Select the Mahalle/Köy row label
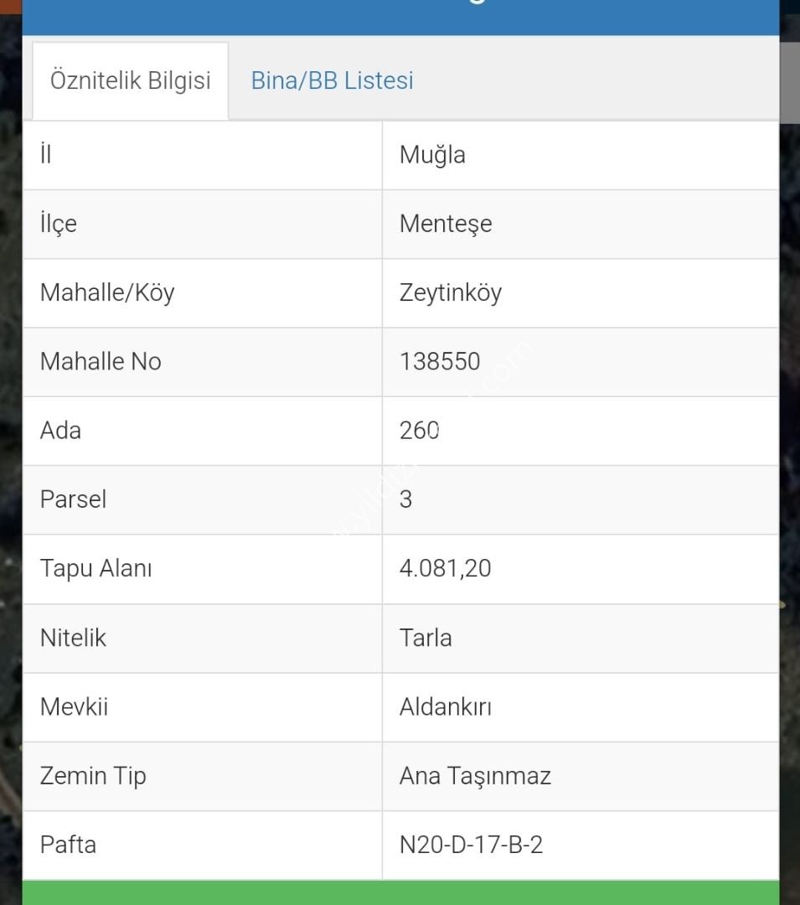The height and width of the screenshot is (905, 800). tap(107, 292)
